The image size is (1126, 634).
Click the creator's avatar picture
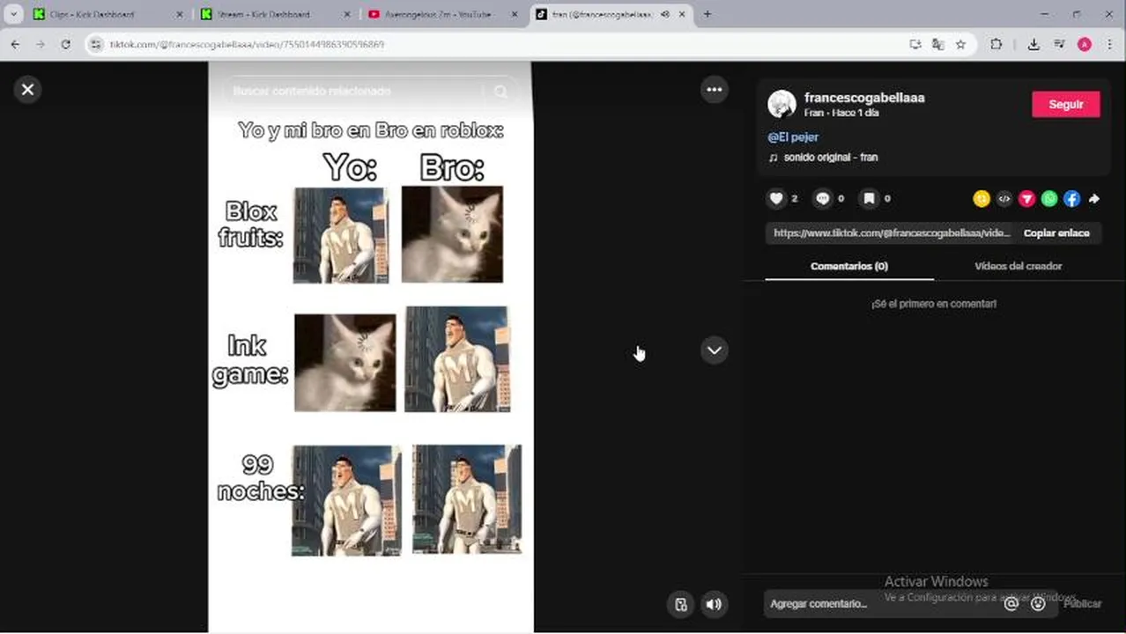[782, 104]
